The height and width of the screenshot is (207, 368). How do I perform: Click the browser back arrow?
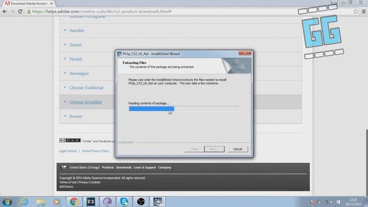point(5,11)
